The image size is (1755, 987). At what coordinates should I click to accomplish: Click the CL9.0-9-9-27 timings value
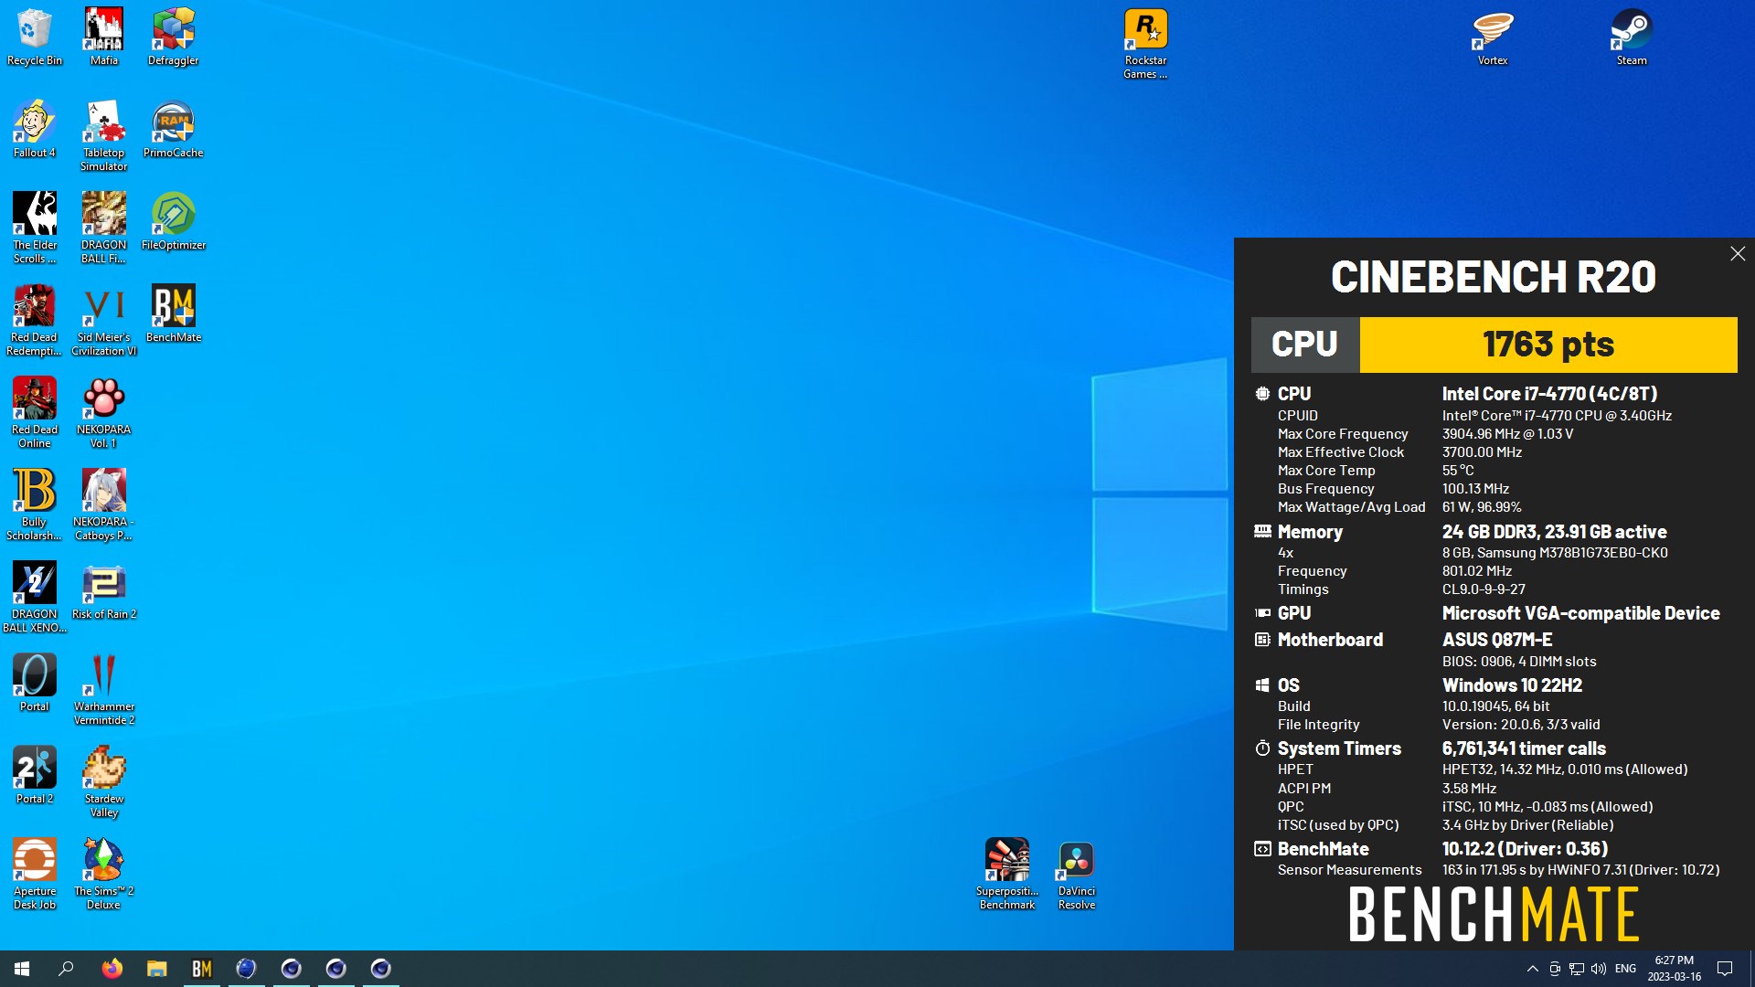[1484, 589]
